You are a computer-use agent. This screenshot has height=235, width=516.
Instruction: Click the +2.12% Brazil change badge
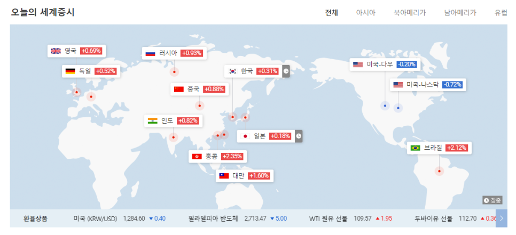tap(457, 148)
